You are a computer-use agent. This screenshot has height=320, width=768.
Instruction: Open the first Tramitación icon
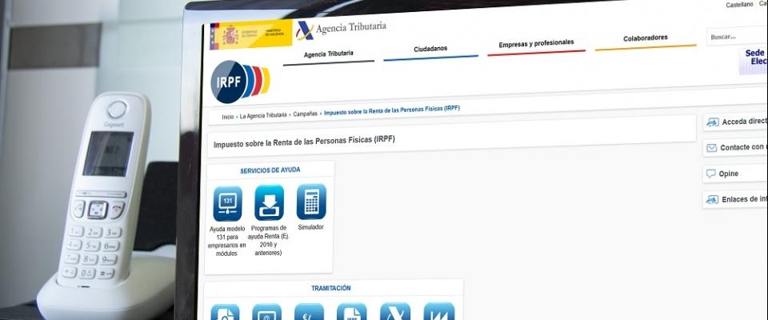(x=225, y=312)
